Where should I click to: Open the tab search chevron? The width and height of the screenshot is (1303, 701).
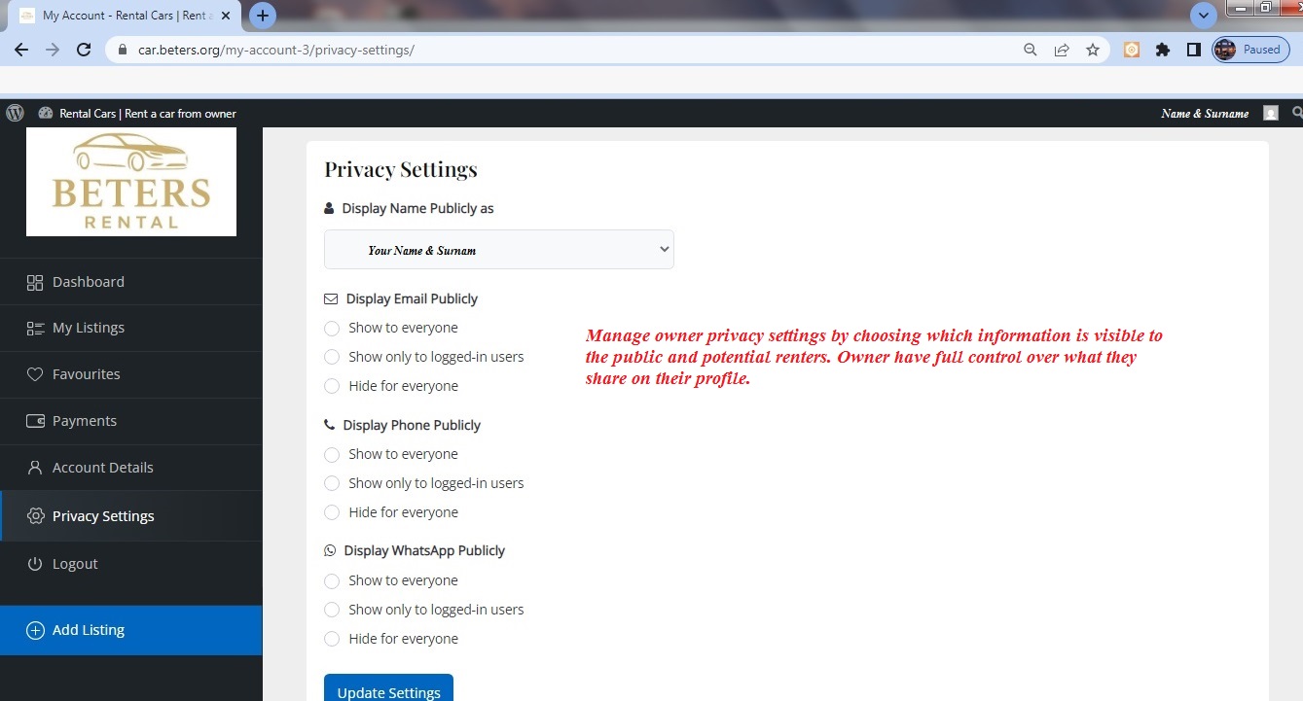click(x=1204, y=16)
